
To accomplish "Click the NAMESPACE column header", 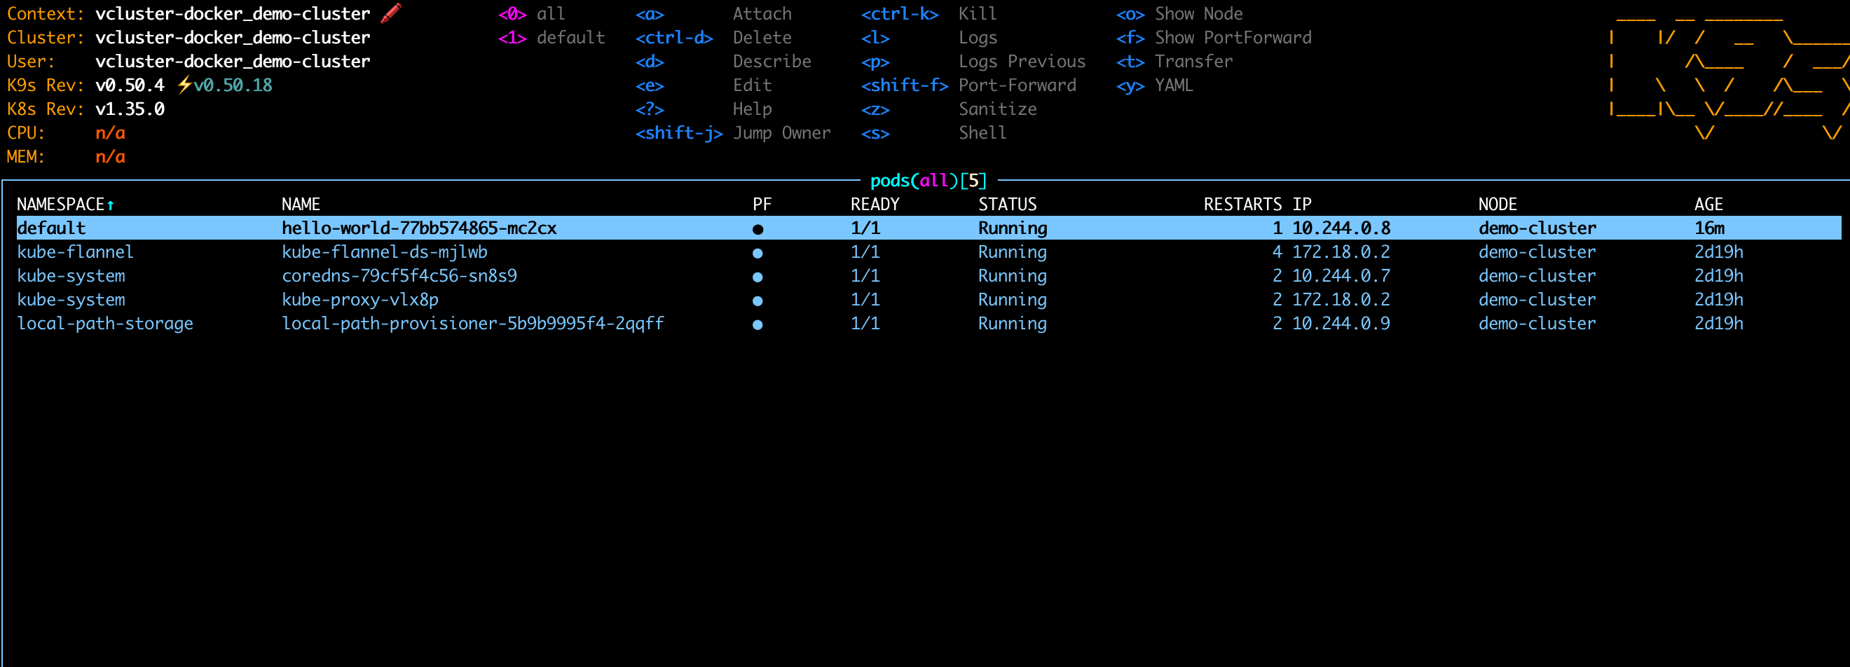I will (61, 205).
